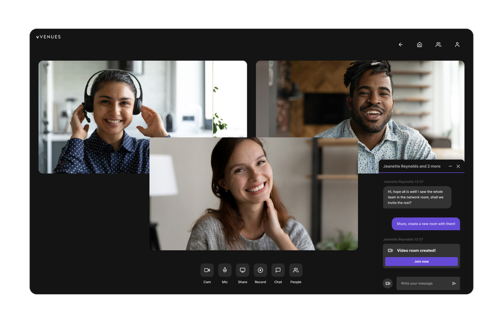Image resolution: width=503 pixels, height=323 pixels.
Task: Toggle the Record button
Action: click(260, 270)
